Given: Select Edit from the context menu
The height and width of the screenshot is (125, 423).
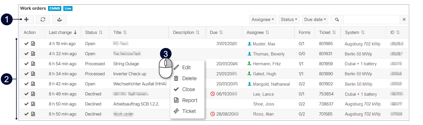Looking at the screenshot, I should pyautogui.click(x=186, y=68).
